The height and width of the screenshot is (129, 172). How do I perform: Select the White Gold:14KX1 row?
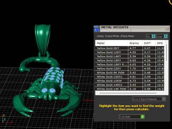pyautogui.click(x=130, y=85)
